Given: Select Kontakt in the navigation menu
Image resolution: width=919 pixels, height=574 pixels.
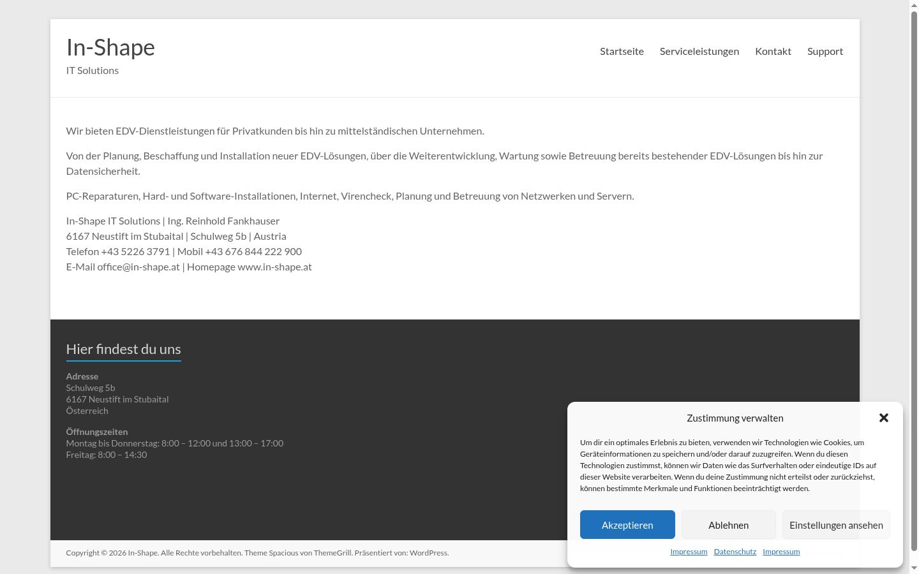Looking at the screenshot, I should pos(773,51).
